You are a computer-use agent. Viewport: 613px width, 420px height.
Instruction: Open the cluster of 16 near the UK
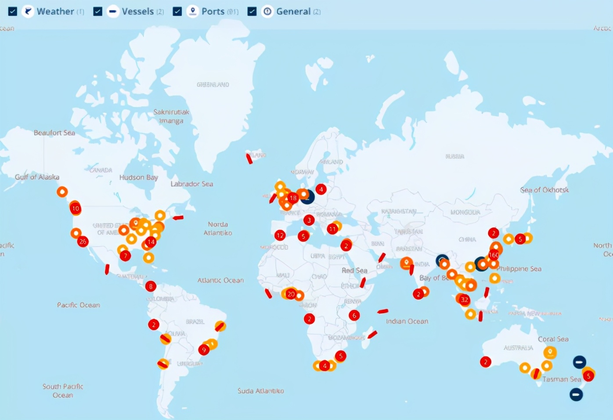click(x=293, y=198)
